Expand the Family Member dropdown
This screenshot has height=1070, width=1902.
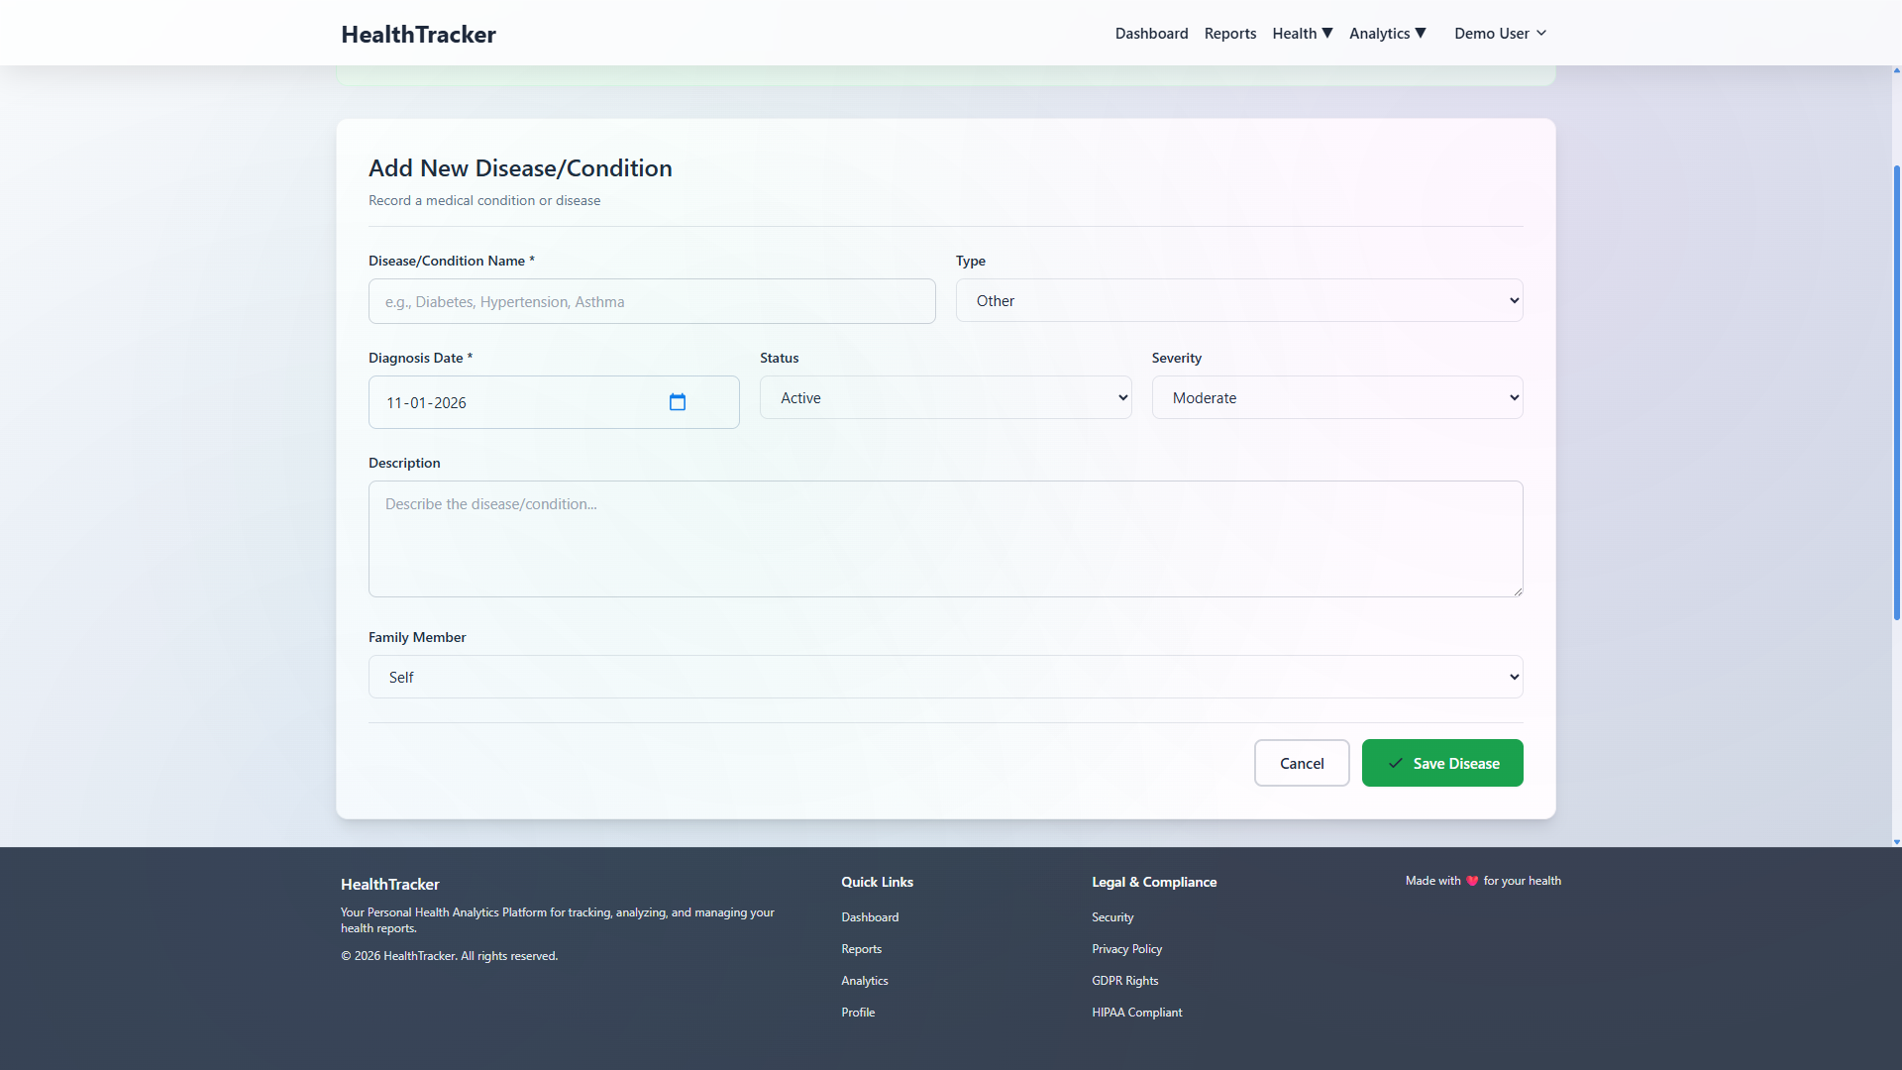pos(945,678)
